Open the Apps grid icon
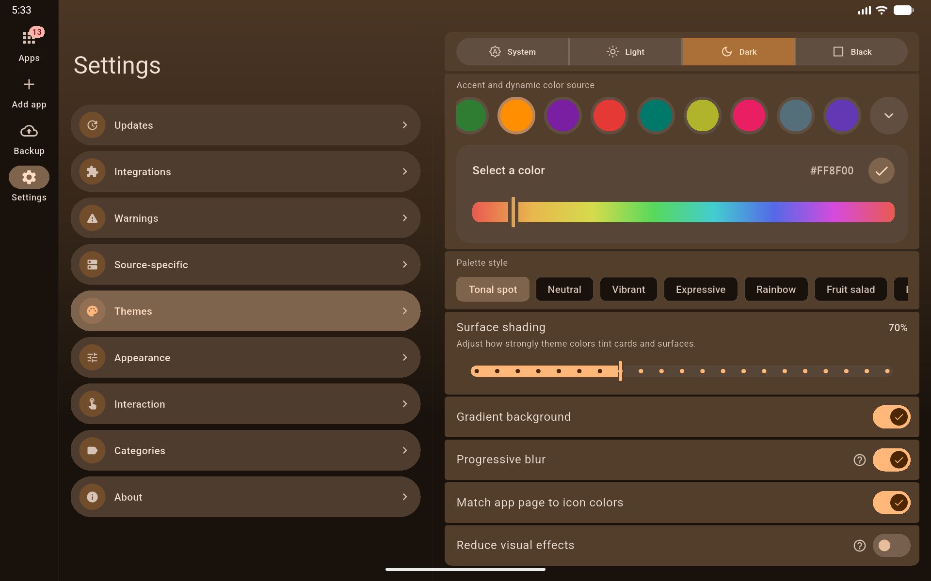 [x=29, y=38]
